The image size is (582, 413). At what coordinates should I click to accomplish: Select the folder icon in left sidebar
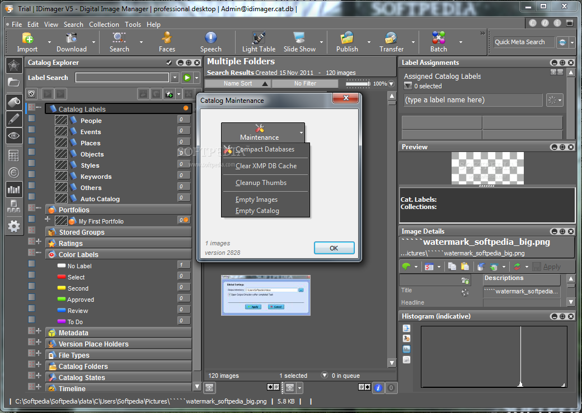tap(14, 82)
